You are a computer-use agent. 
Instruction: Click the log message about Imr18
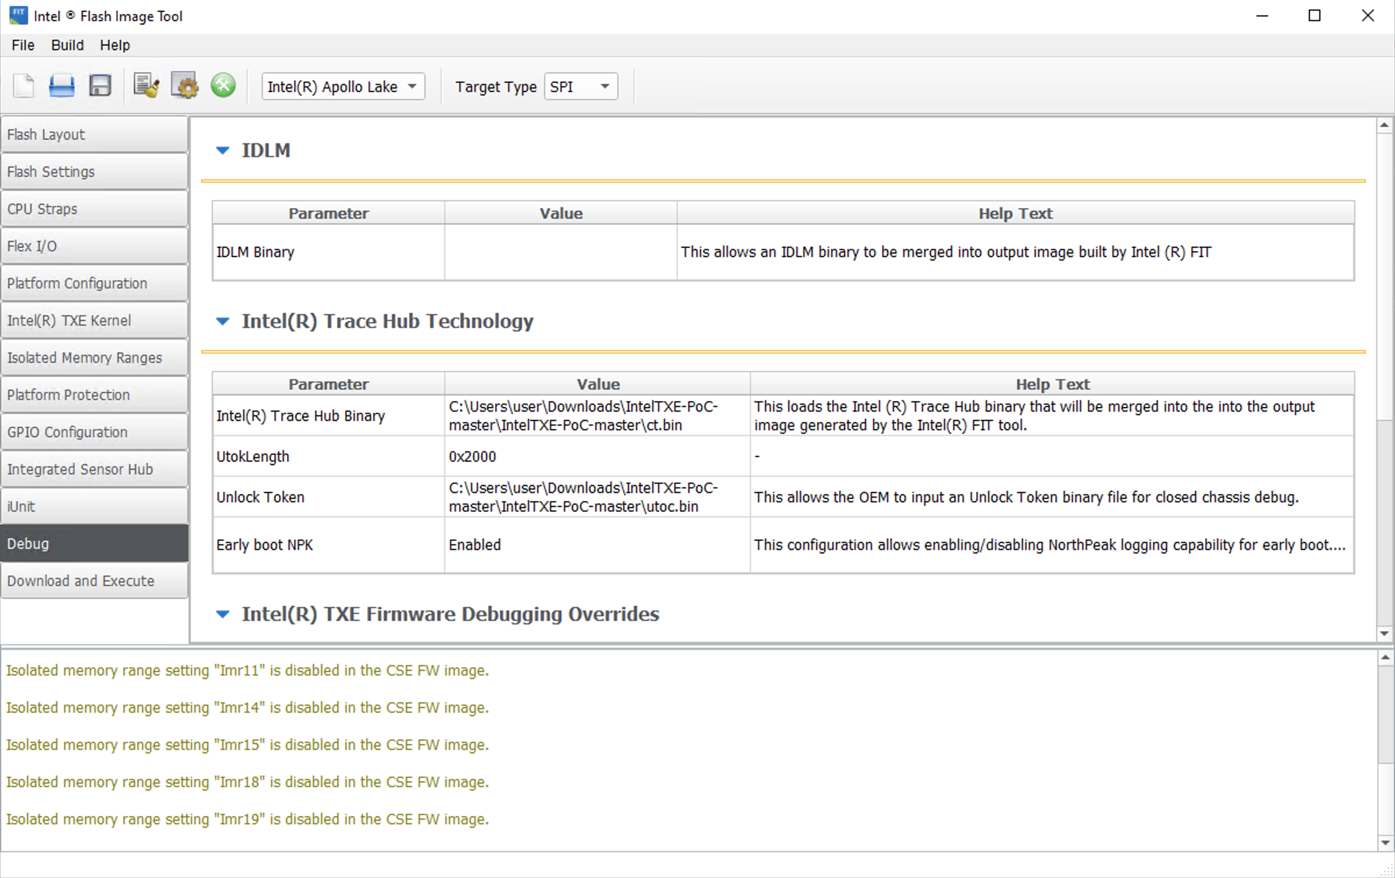pyautogui.click(x=248, y=782)
